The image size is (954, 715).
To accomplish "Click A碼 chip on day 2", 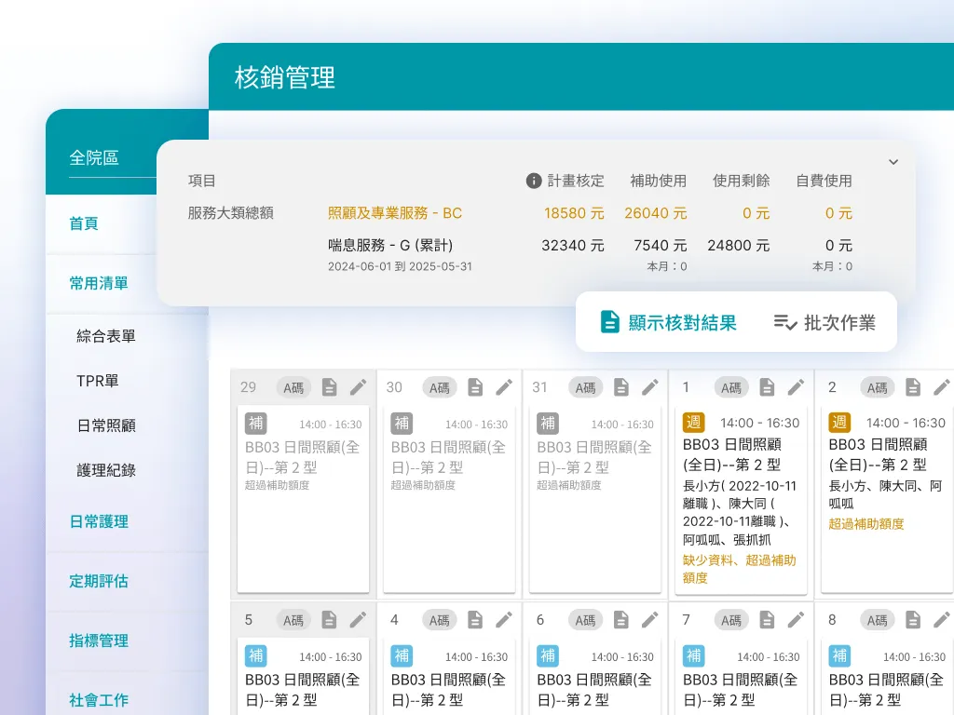I will tap(877, 387).
